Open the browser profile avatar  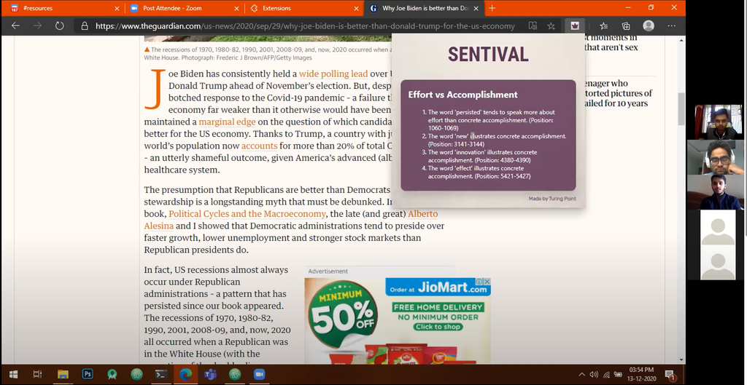tap(649, 25)
